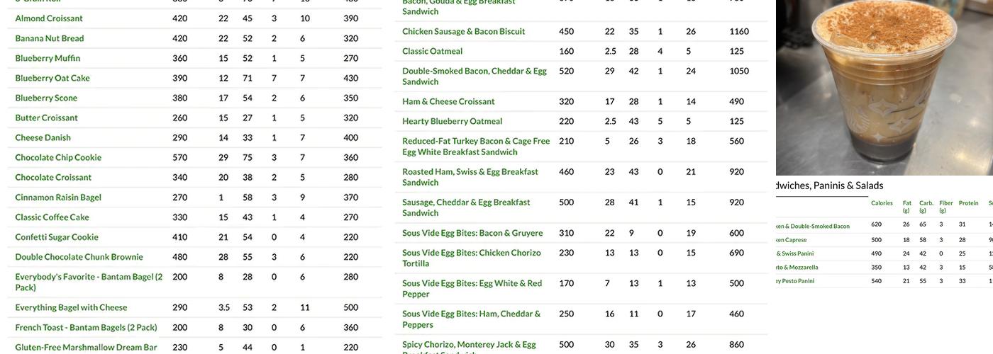Open the Hearty Blueberry Oatmeal item

coord(452,121)
